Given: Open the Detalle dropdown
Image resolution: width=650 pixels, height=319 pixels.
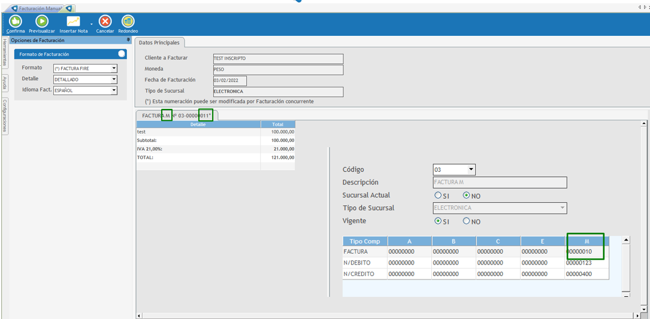Looking at the screenshot, I should tap(114, 79).
